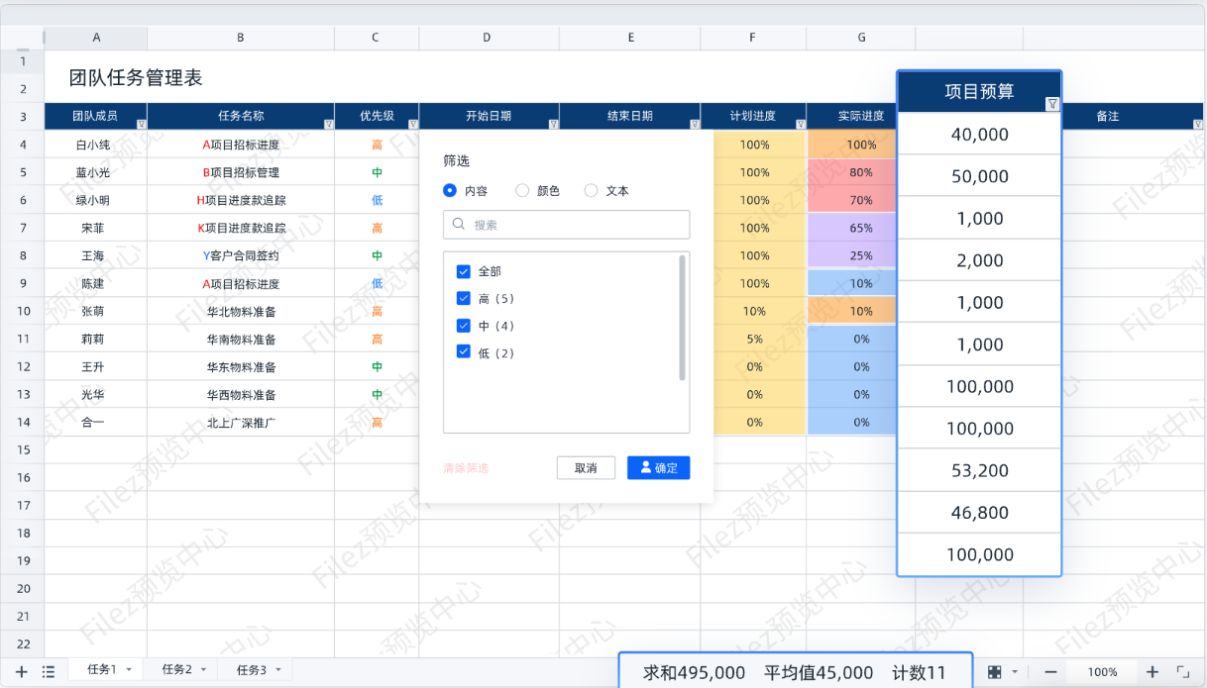Select 颜色 filter radio option
Viewport: 1207px width, 688px height.
pos(522,191)
